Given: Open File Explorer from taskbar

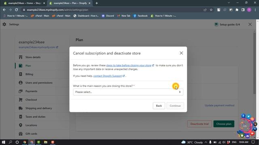Looking at the screenshot, I should coord(46,142).
